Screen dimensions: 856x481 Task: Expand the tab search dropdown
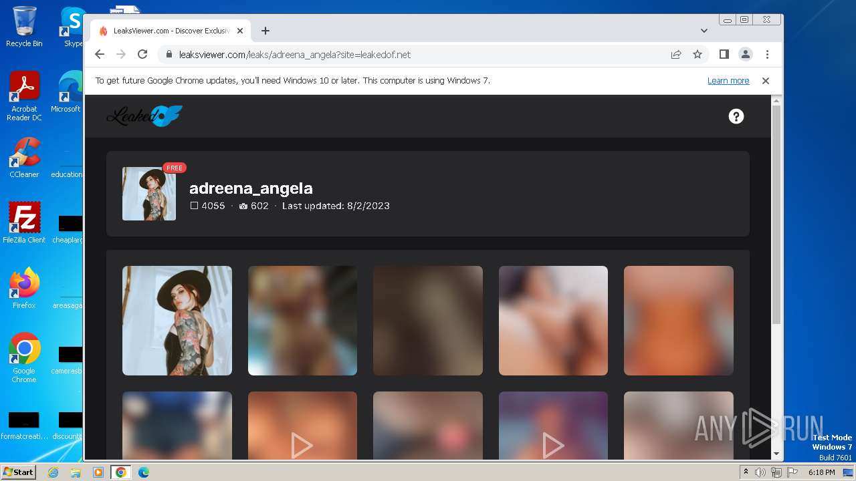point(704,31)
